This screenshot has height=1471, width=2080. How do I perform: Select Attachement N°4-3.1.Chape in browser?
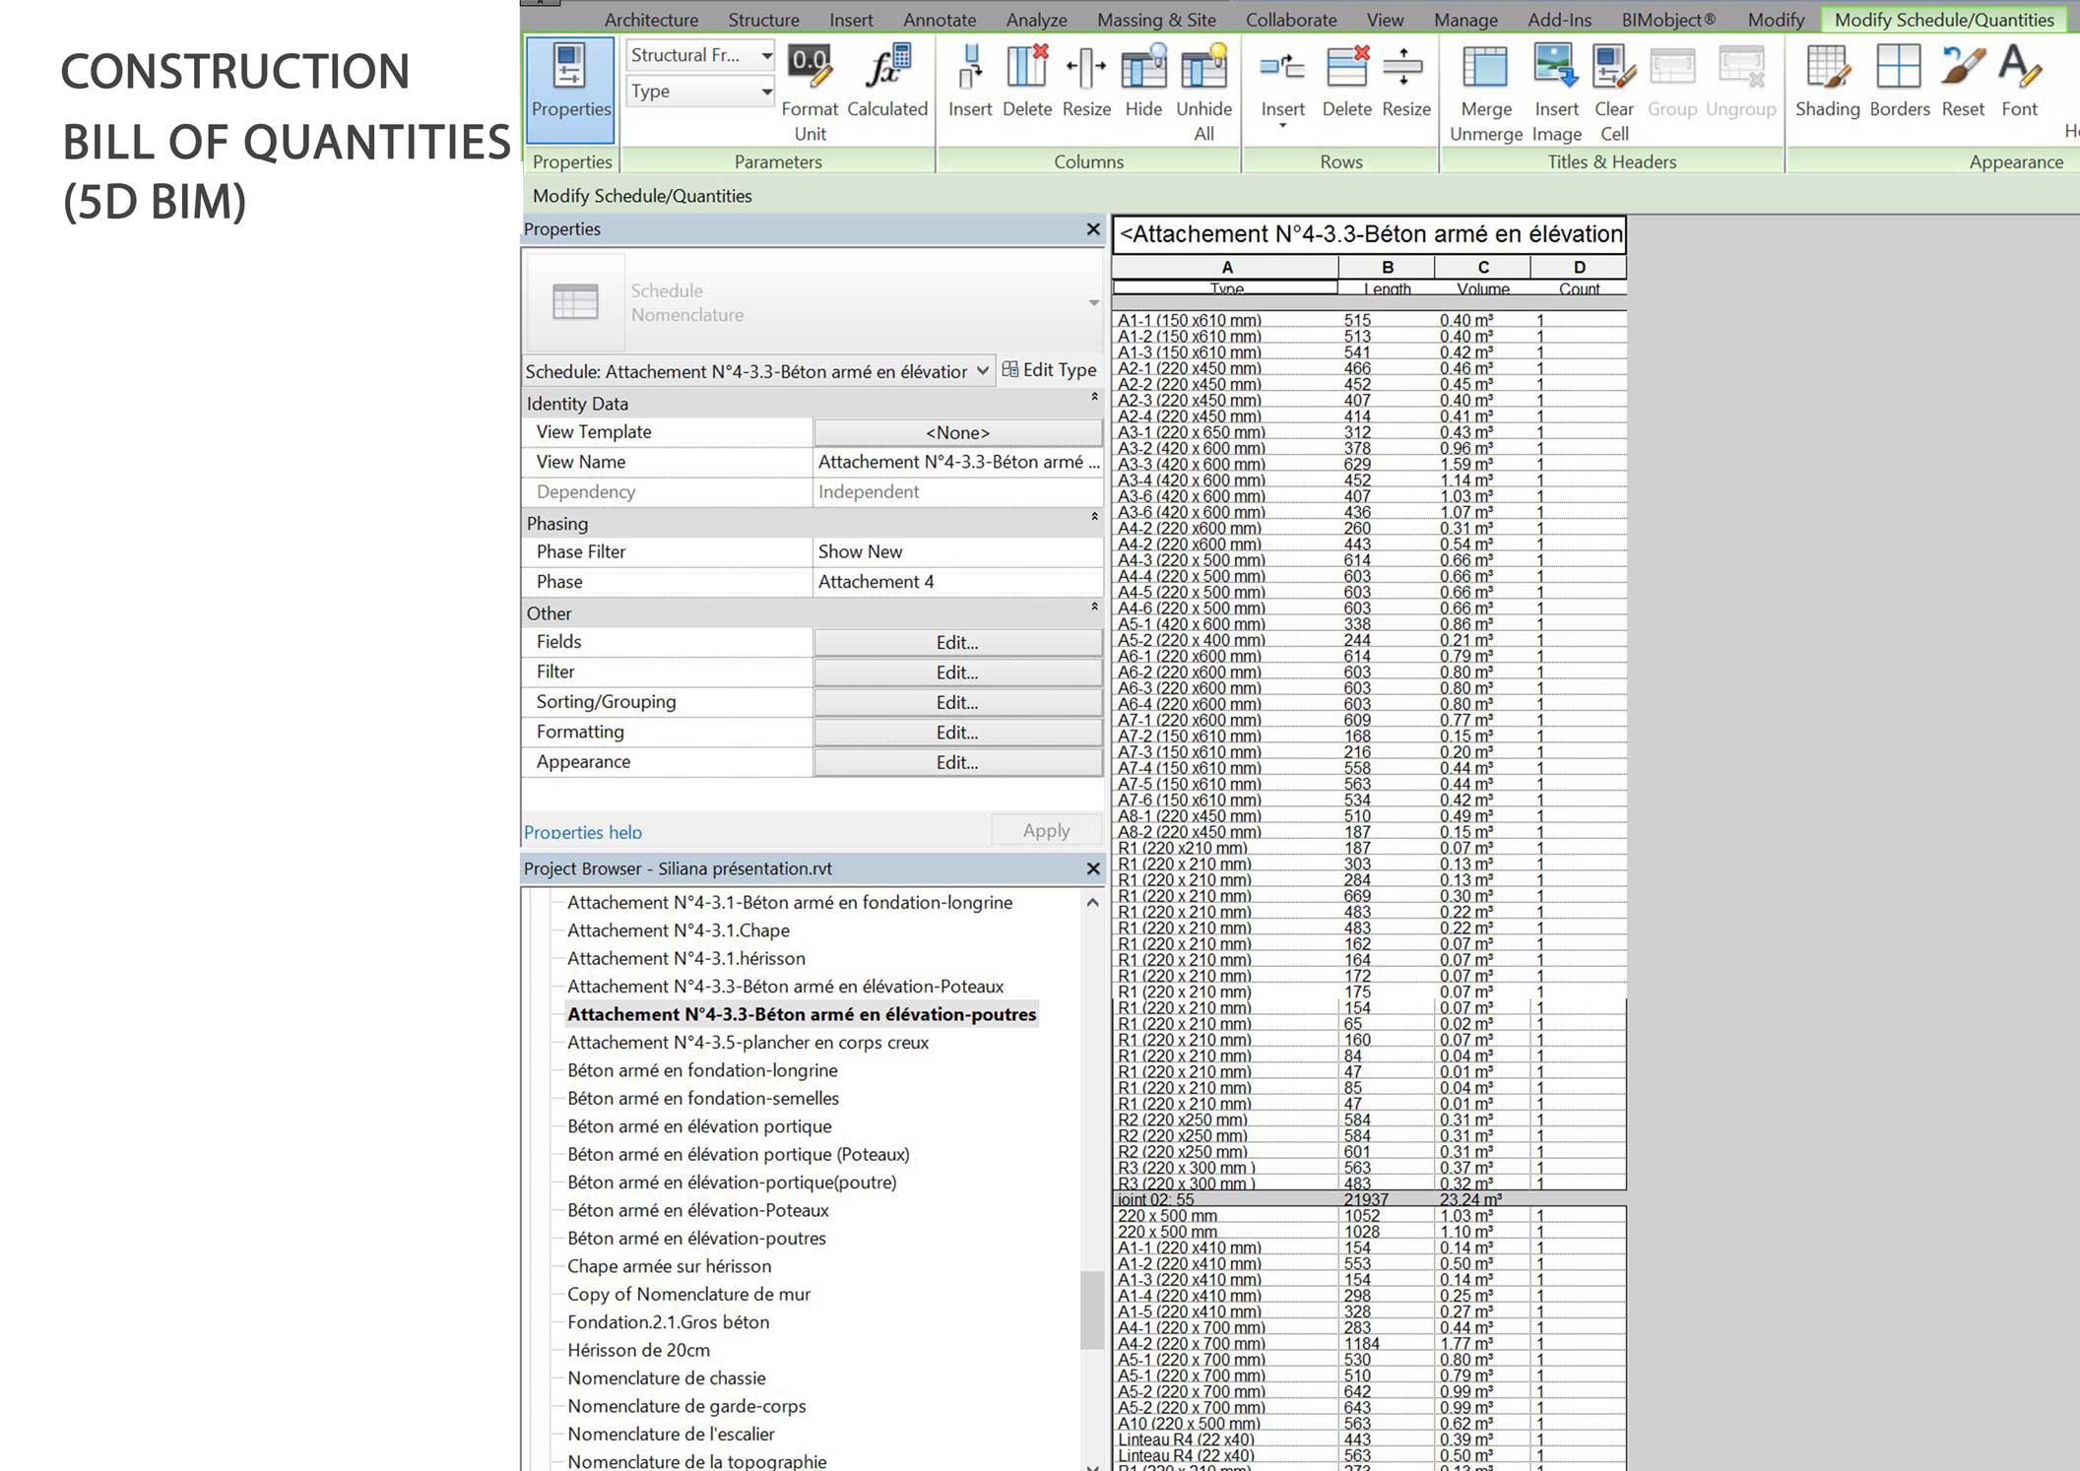(x=679, y=930)
